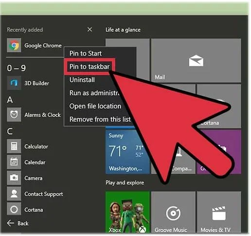The image size is (251, 236).
Task: Go Back using the arrow button
Action: (x=18, y=223)
